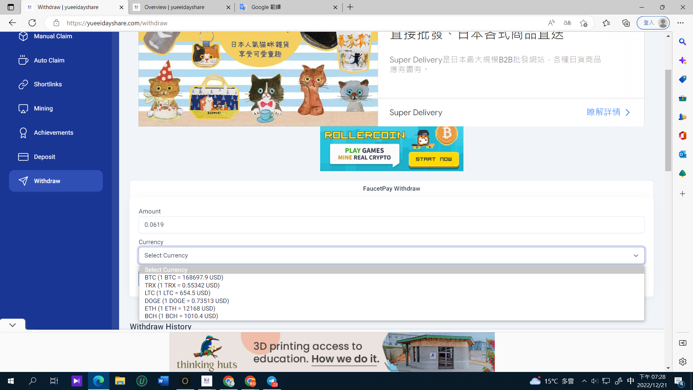Image resolution: width=693 pixels, height=390 pixels.
Task: Open Microsoft Office sidebar icon
Action: [x=683, y=135]
